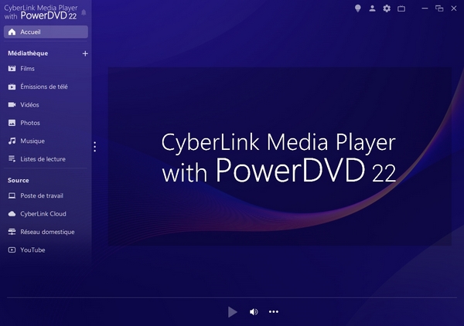This screenshot has width=464, height=326.
Task: Open the Accueil home page
Action: tap(46, 32)
